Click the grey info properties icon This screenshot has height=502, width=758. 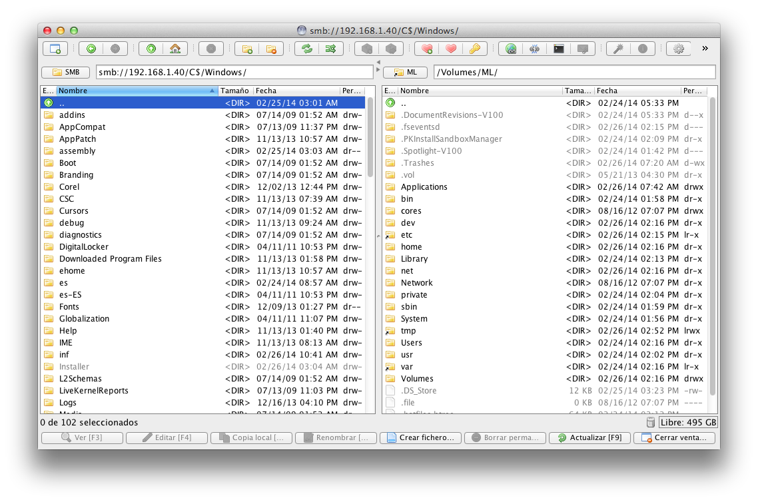tap(643, 49)
